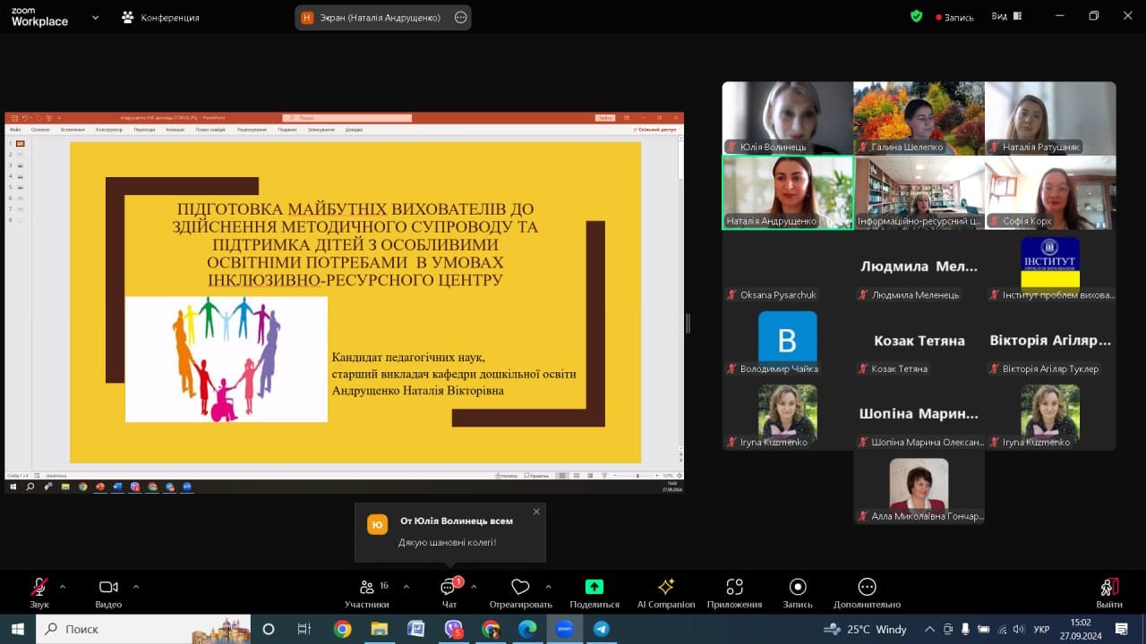Viewport: 1146px width, 644px height.
Task: Open video options arrow beside Видео
Action: (136, 587)
